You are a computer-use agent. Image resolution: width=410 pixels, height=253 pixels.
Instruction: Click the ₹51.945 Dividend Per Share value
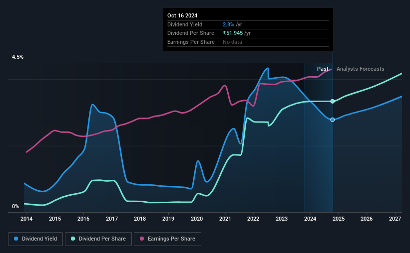(233, 33)
